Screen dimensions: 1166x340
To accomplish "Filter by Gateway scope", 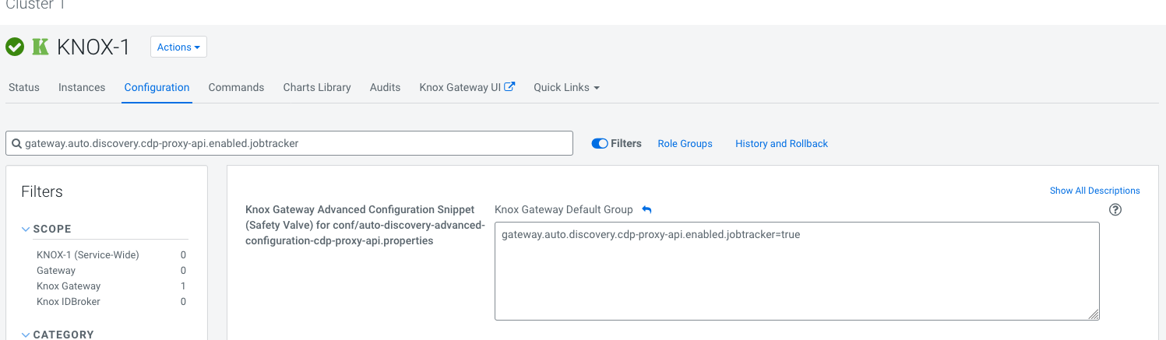I will (x=56, y=270).
